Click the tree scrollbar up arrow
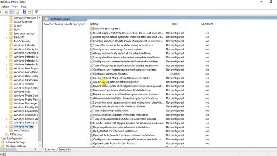277x156 pixels. coord(39,18)
